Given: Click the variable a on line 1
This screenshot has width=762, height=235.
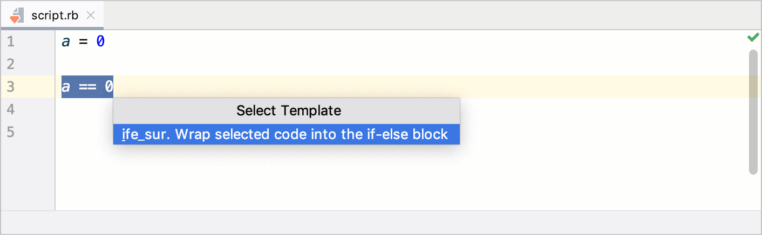Looking at the screenshot, I should tap(66, 42).
